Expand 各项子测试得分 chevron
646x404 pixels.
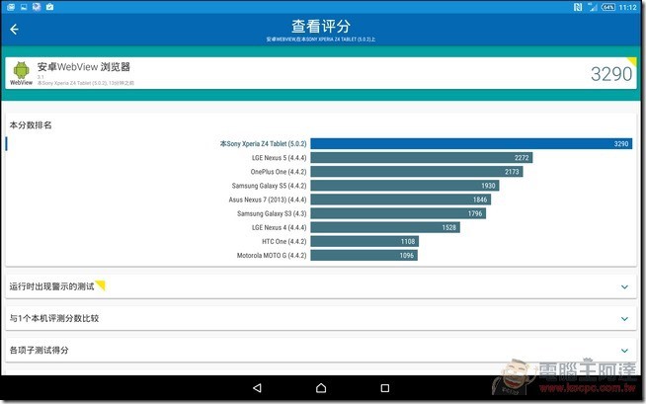(x=624, y=351)
